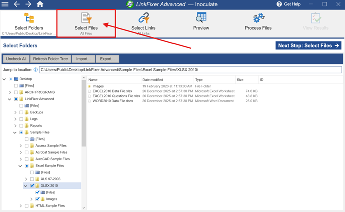Open Get Help question mark icon
Screen dimensions: 345x212
[279, 4]
